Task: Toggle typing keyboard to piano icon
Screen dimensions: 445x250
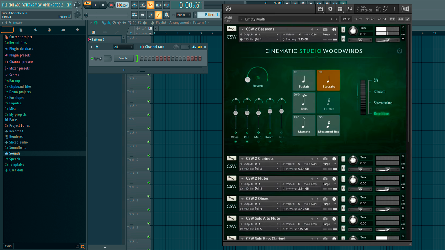Action: pos(135,15)
